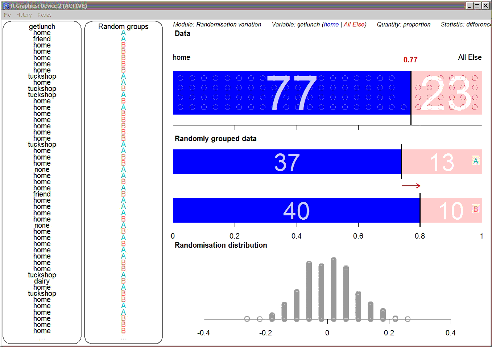
Task: Click the red 0.77 proportion label
Action: tap(410, 60)
